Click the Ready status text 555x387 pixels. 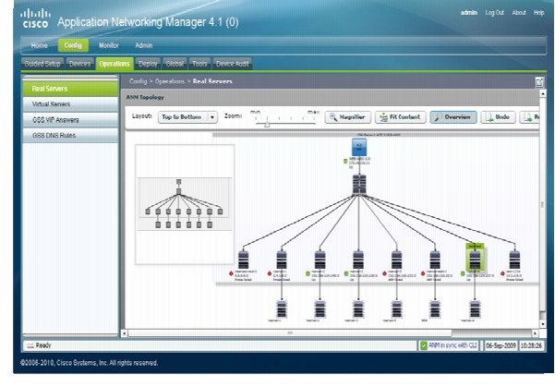pyautogui.click(x=43, y=345)
